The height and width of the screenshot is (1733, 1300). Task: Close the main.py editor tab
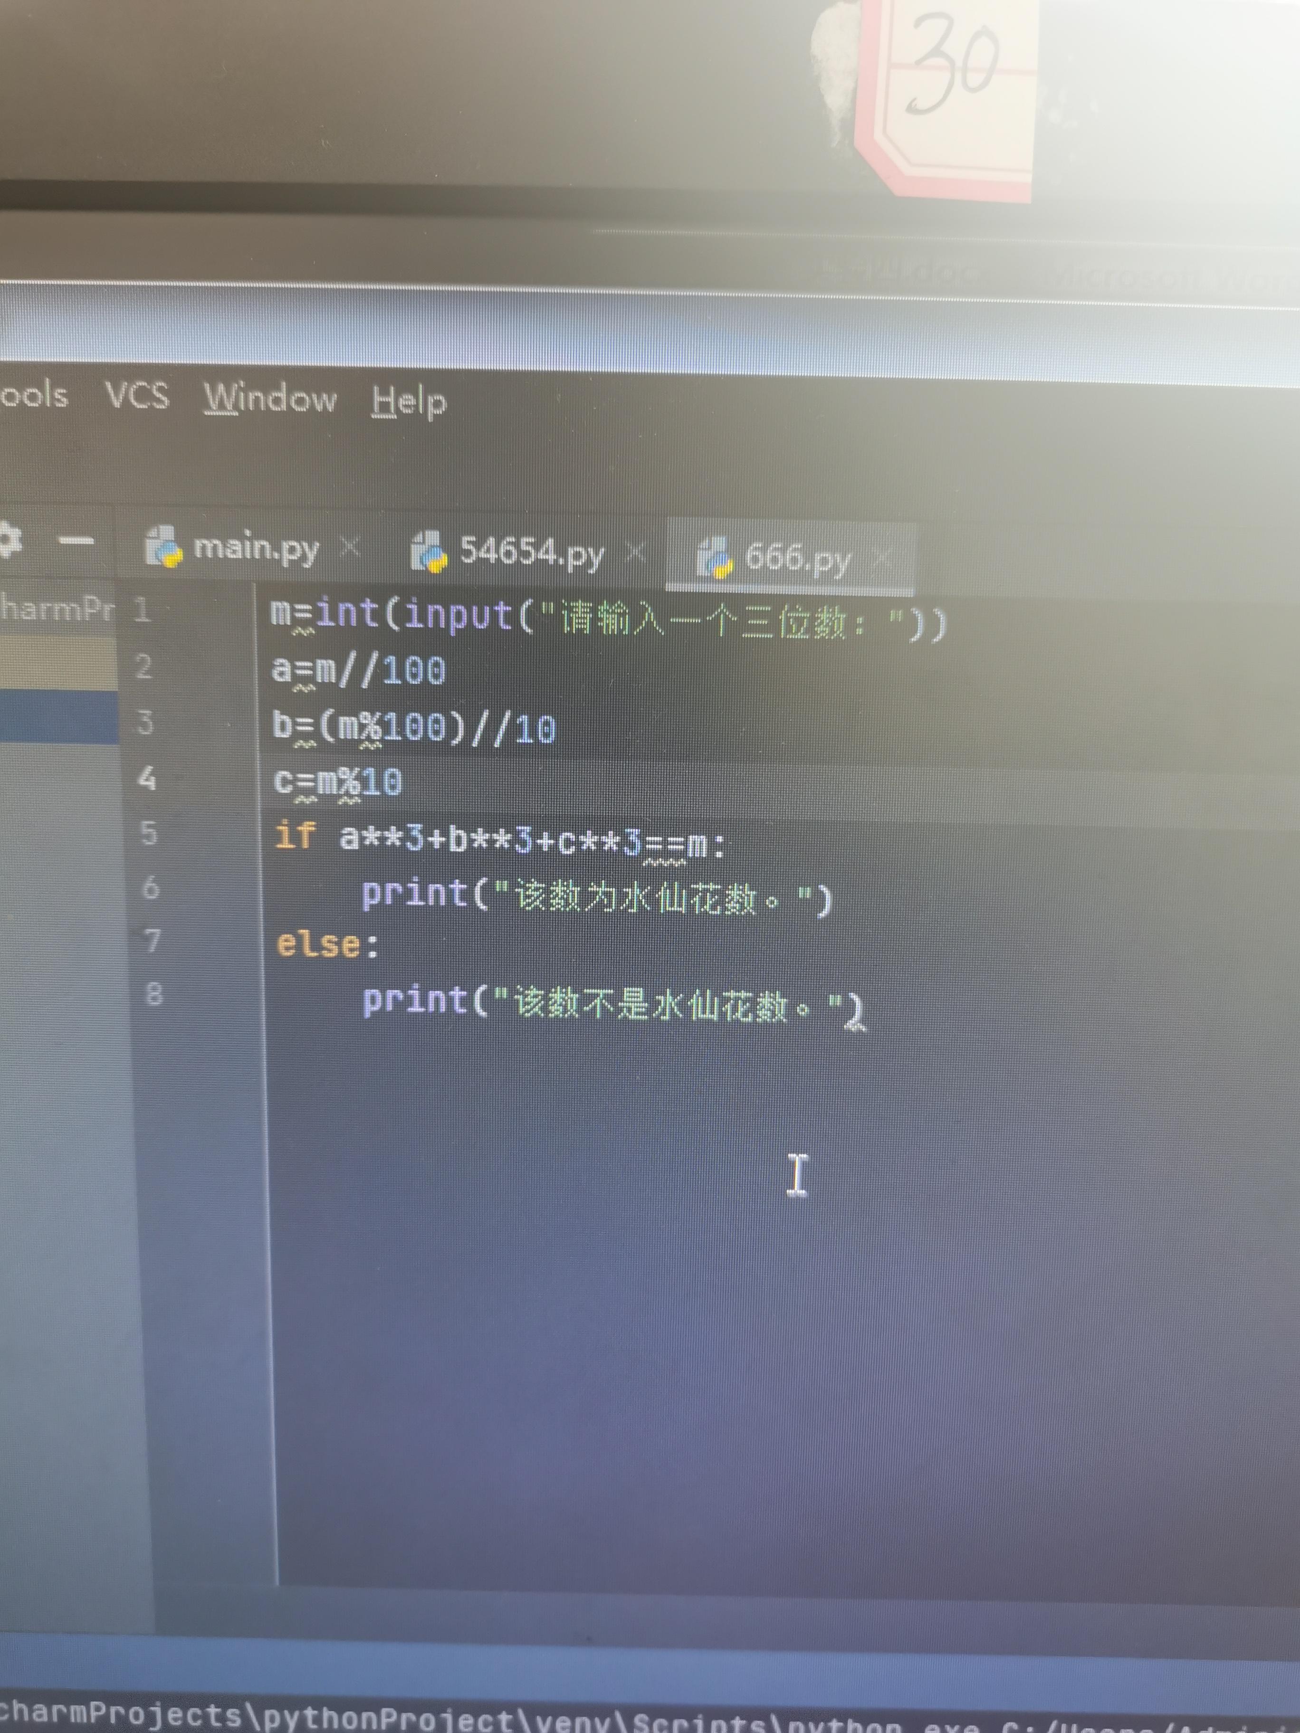[x=350, y=547]
